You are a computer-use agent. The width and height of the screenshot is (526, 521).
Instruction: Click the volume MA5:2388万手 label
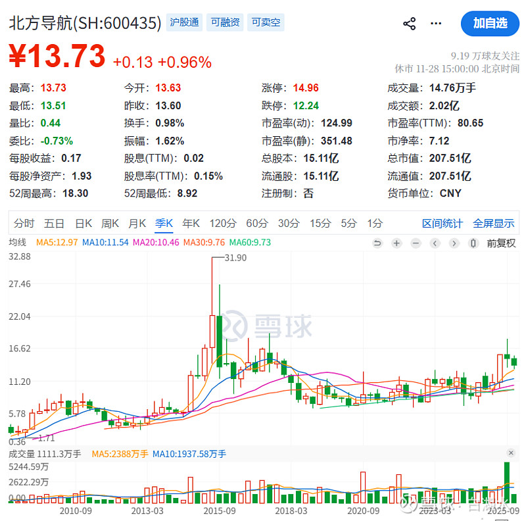pyautogui.click(x=120, y=454)
